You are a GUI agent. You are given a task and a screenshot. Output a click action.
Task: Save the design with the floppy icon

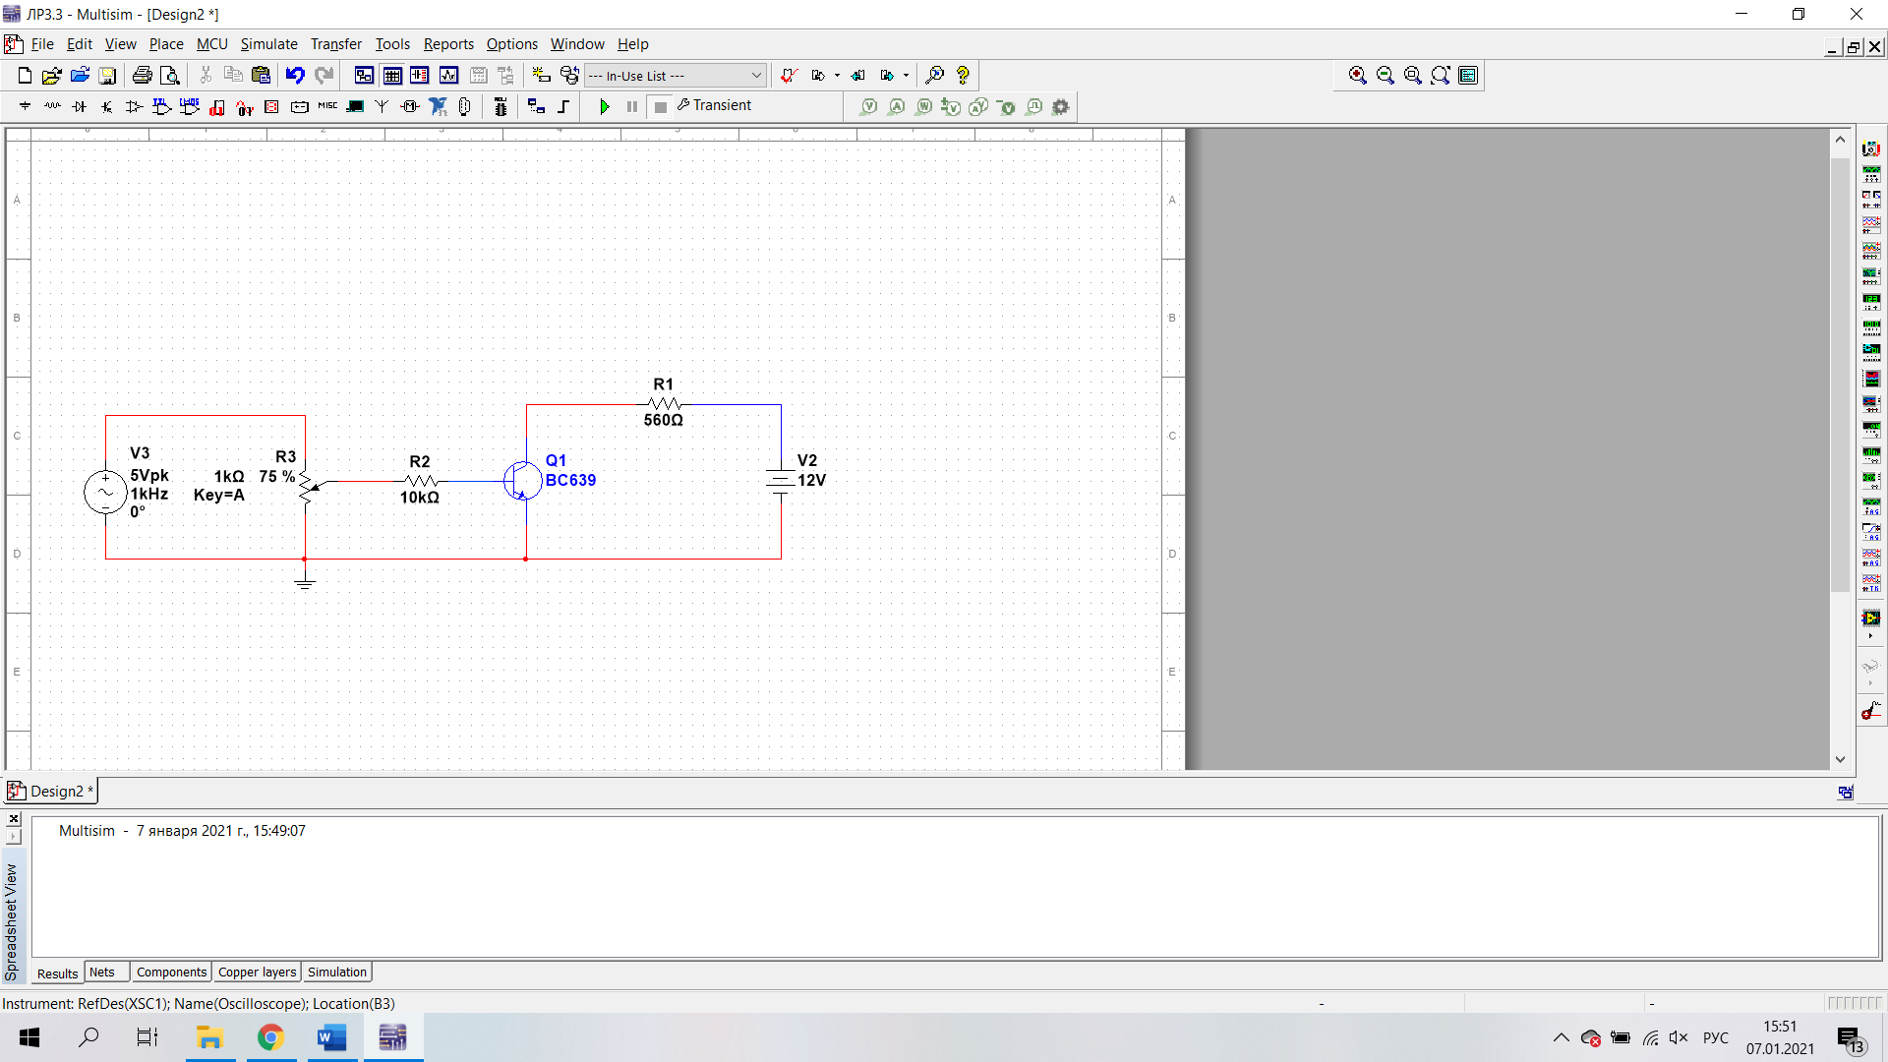coord(108,75)
